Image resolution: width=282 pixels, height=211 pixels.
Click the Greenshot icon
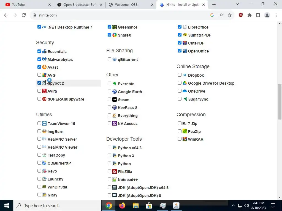(115, 27)
